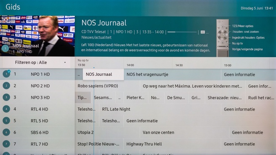Select NOS Journaal program cell
The height and width of the screenshot is (155, 276).
coord(103,74)
